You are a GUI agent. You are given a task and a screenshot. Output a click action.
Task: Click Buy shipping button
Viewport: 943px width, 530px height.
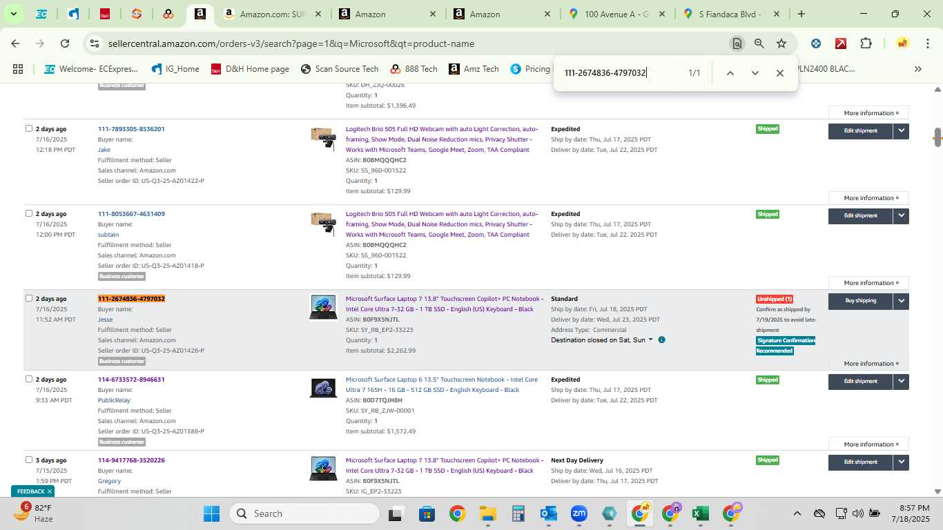coord(860,301)
